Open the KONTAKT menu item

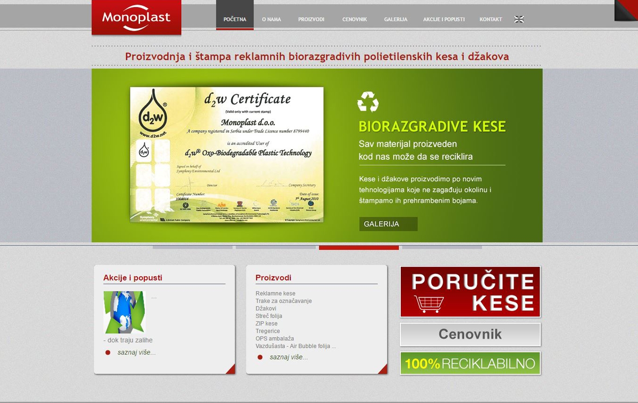(x=490, y=19)
